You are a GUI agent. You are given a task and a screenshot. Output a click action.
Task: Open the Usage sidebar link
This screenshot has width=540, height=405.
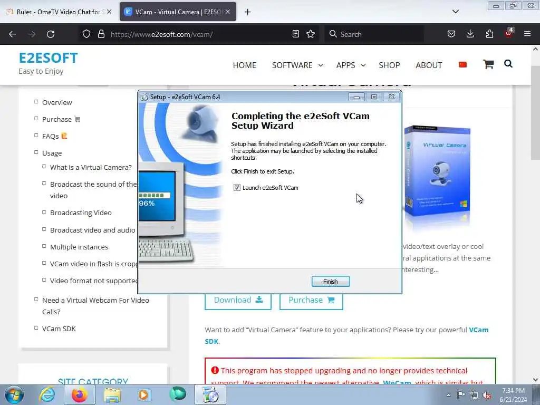pos(52,153)
